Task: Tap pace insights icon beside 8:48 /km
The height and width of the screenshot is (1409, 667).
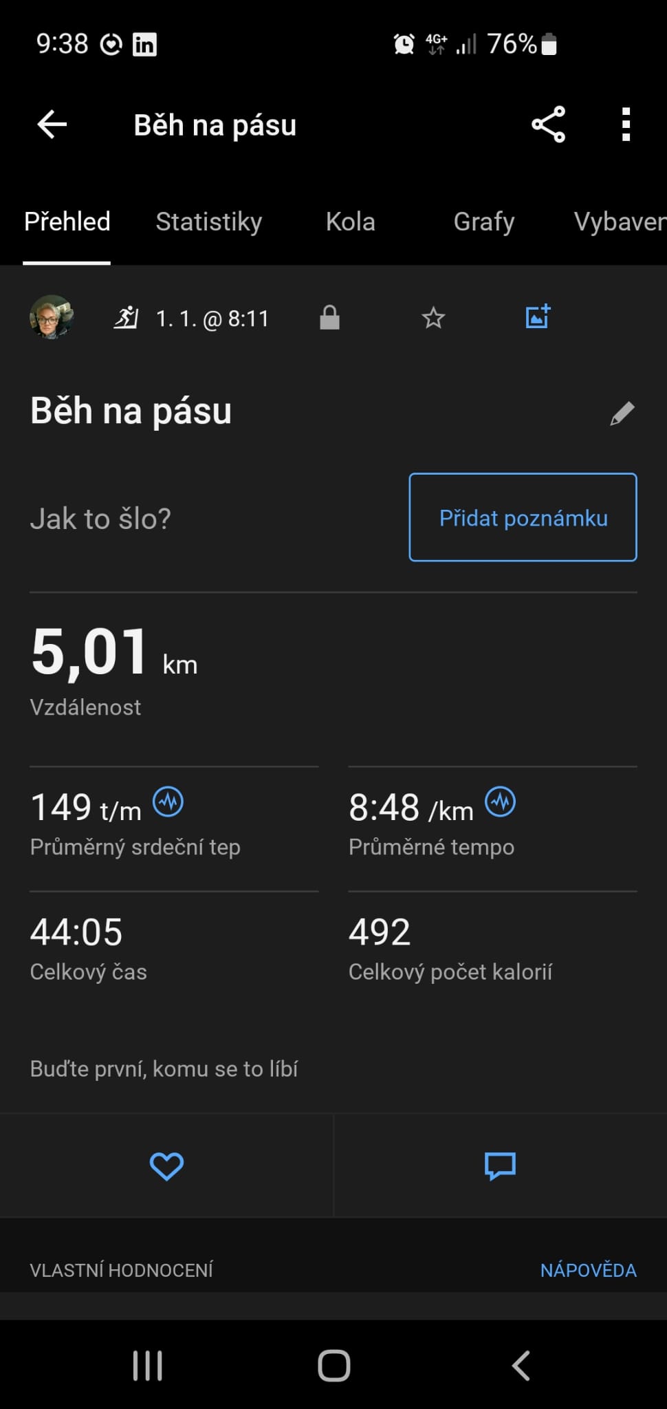Action: coord(500,802)
